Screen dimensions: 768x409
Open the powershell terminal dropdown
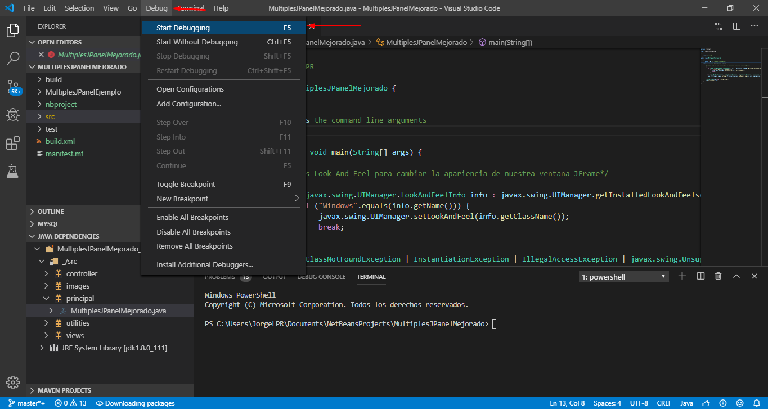(x=623, y=276)
